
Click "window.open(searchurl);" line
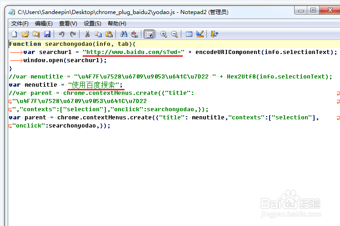click(65, 60)
